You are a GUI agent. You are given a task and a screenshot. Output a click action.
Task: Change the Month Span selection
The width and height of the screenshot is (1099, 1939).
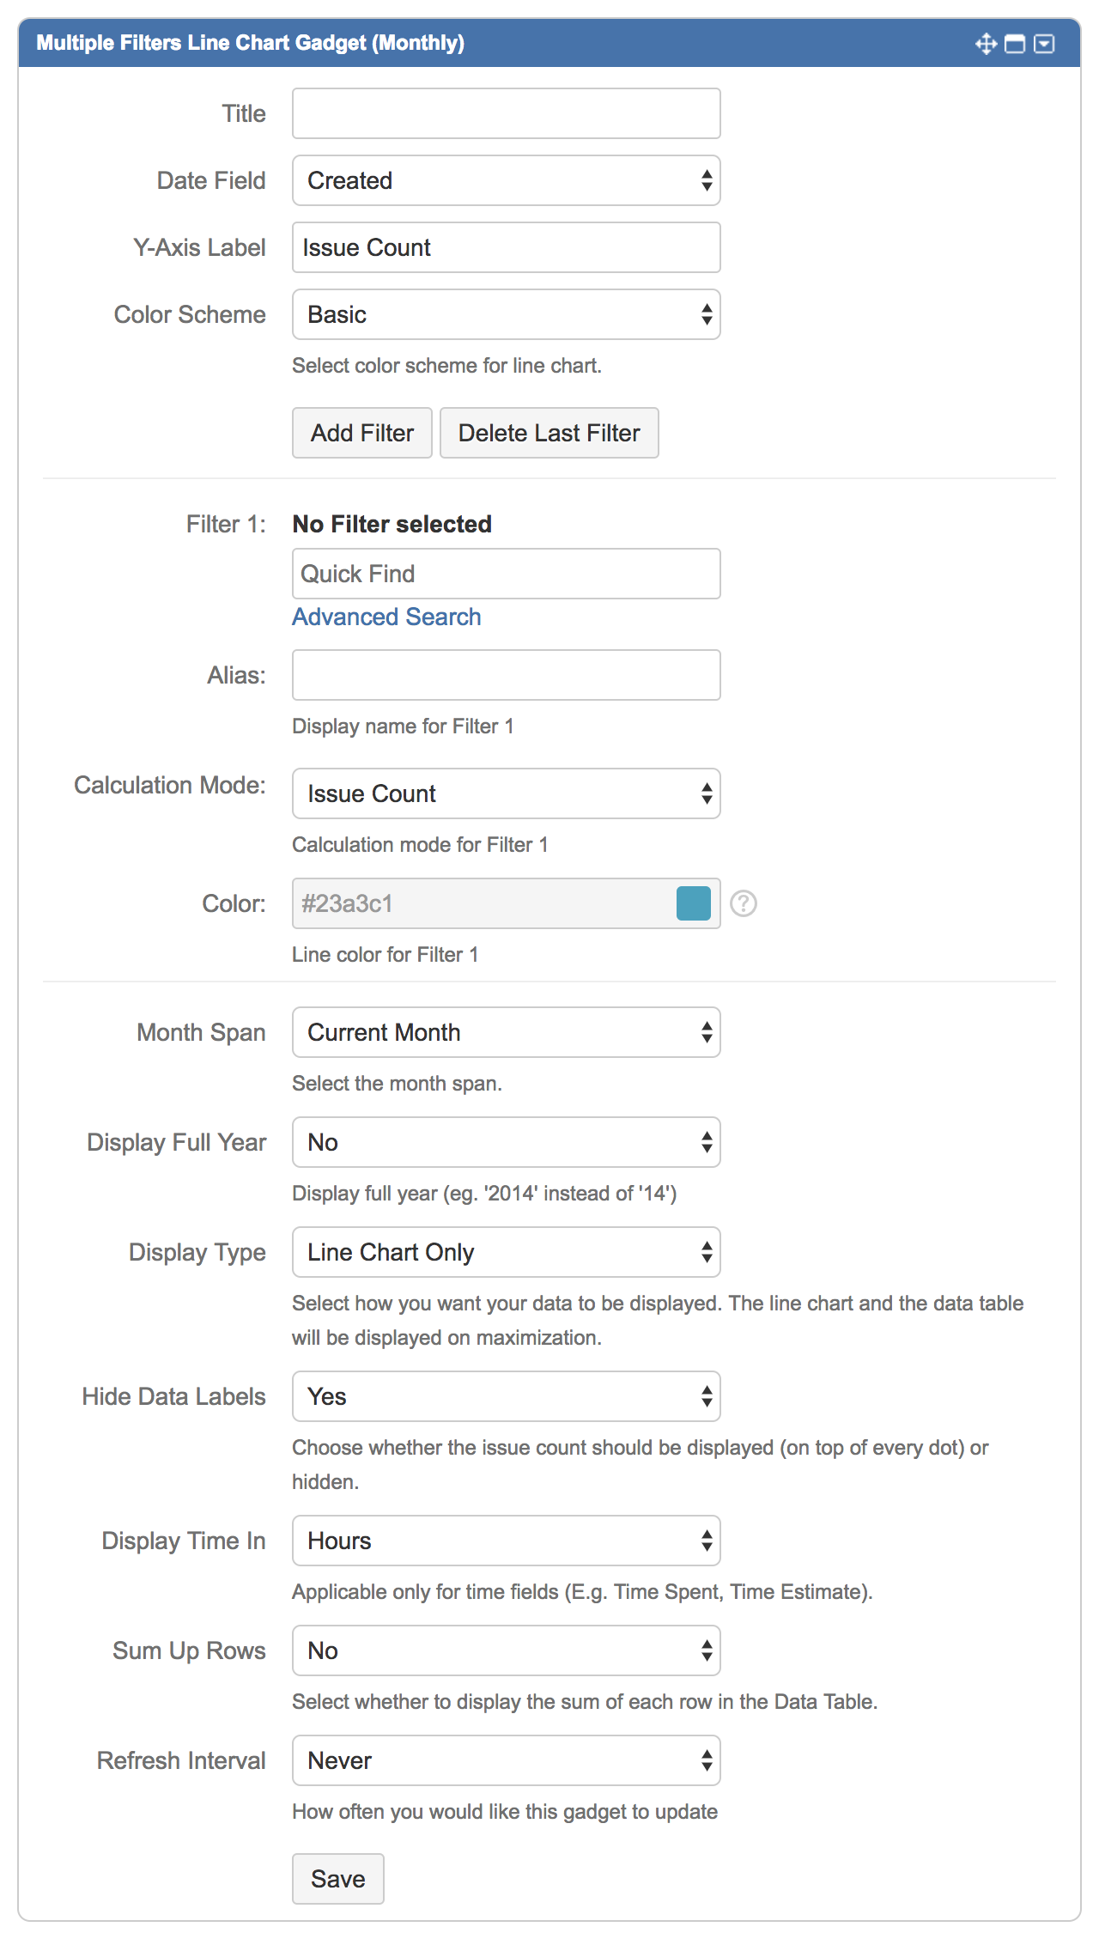[506, 1032]
